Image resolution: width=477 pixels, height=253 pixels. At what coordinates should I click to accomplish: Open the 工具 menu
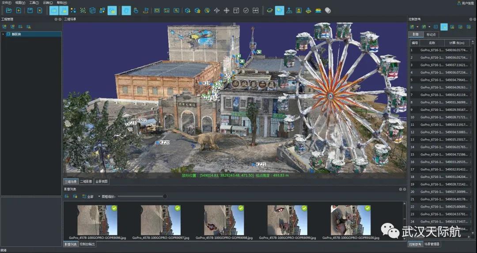click(x=34, y=3)
